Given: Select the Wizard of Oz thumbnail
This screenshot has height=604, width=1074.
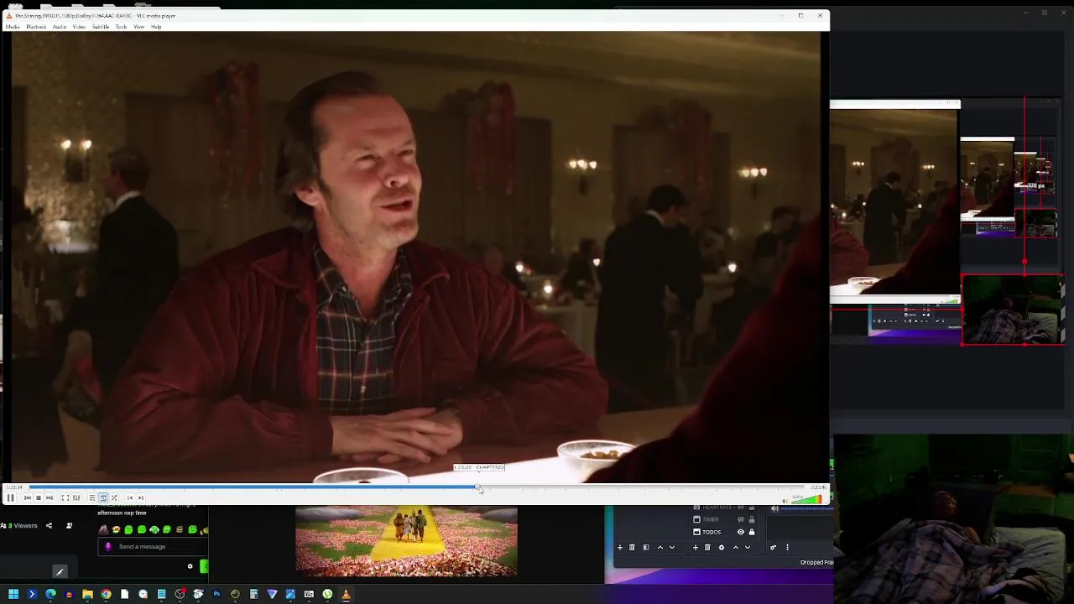Looking at the screenshot, I should [x=406, y=541].
